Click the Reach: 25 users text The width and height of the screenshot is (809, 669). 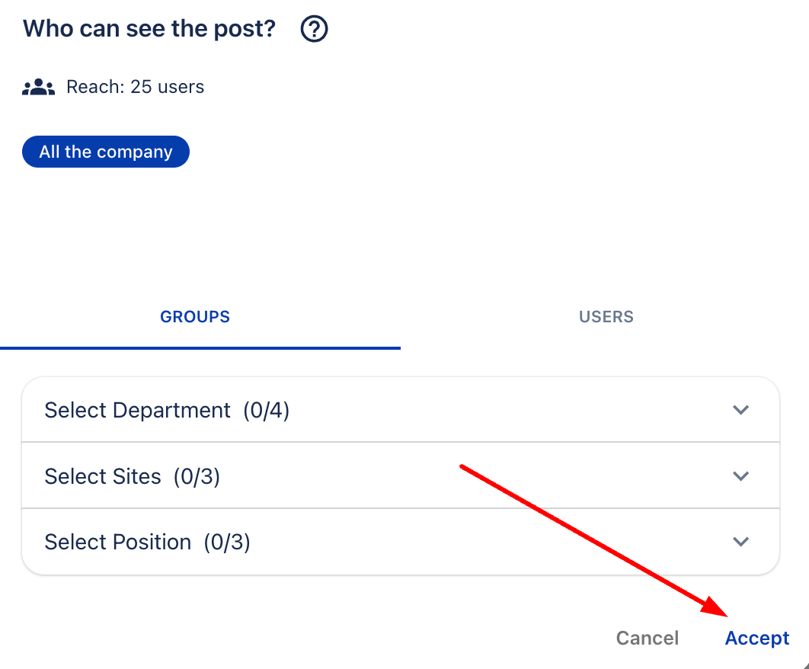136,87
